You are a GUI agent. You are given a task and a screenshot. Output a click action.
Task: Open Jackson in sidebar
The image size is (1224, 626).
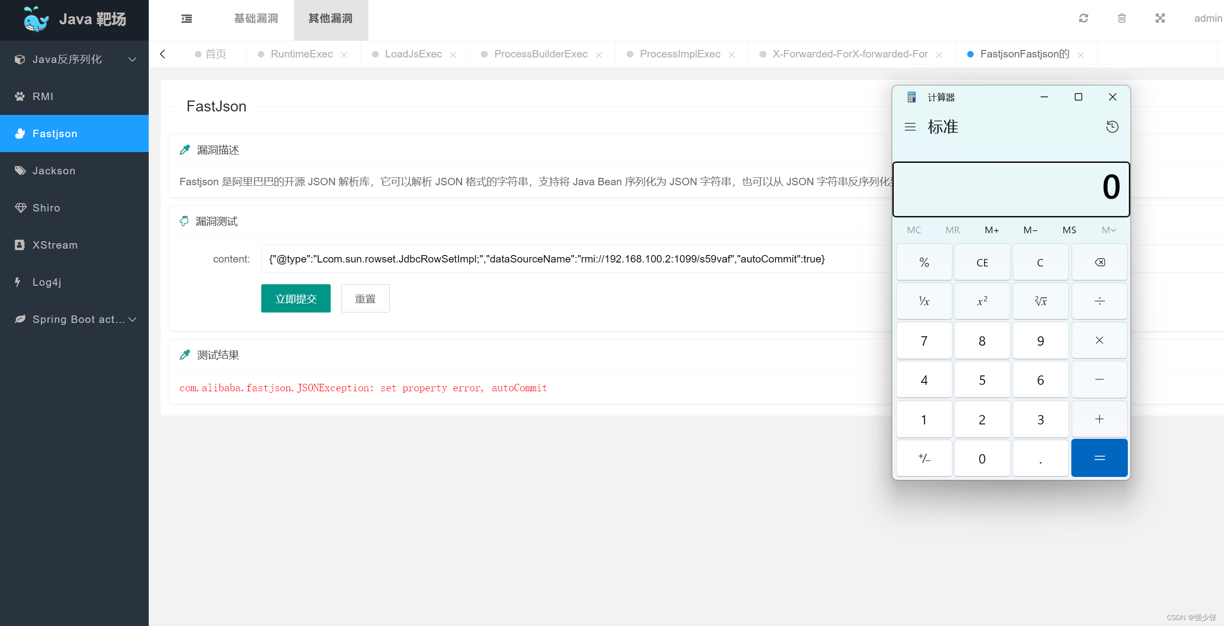(74, 171)
